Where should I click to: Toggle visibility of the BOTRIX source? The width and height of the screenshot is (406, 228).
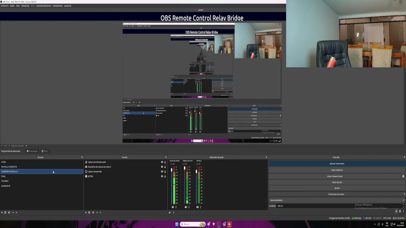pyautogui.click(x=162, y=176)
